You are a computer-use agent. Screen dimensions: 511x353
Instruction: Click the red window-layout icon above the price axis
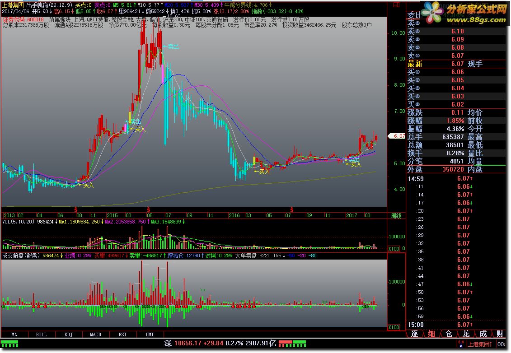tap(396, 5)
